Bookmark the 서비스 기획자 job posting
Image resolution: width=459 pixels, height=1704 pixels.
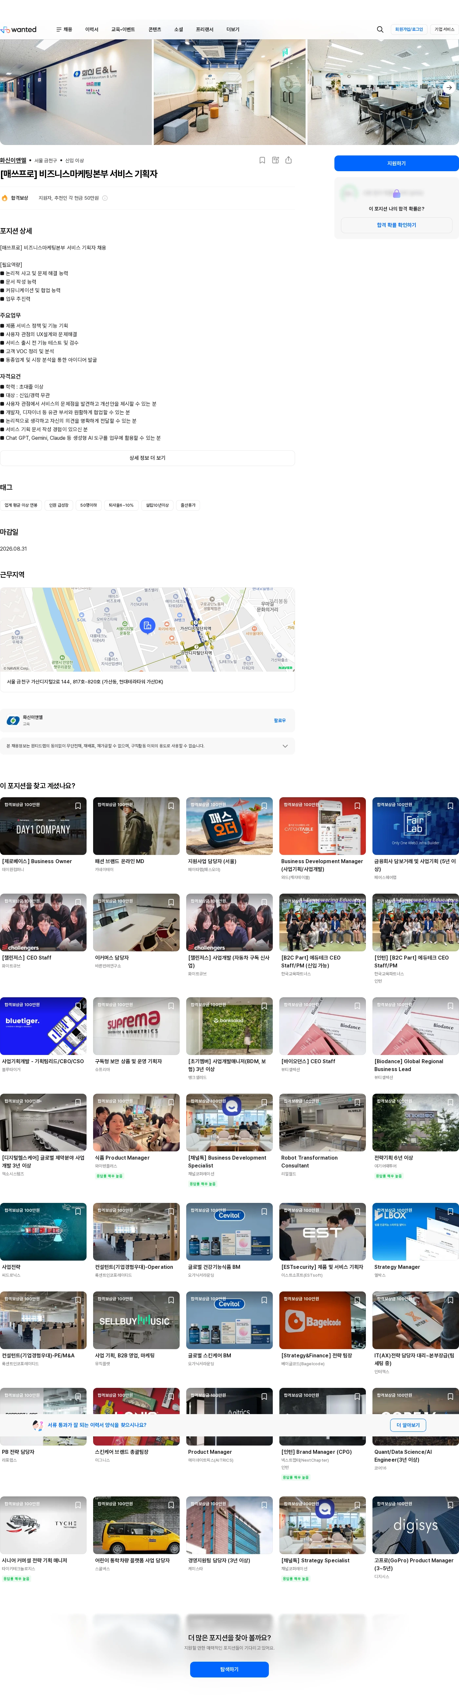pyautogui.click(x=263, y=160)
